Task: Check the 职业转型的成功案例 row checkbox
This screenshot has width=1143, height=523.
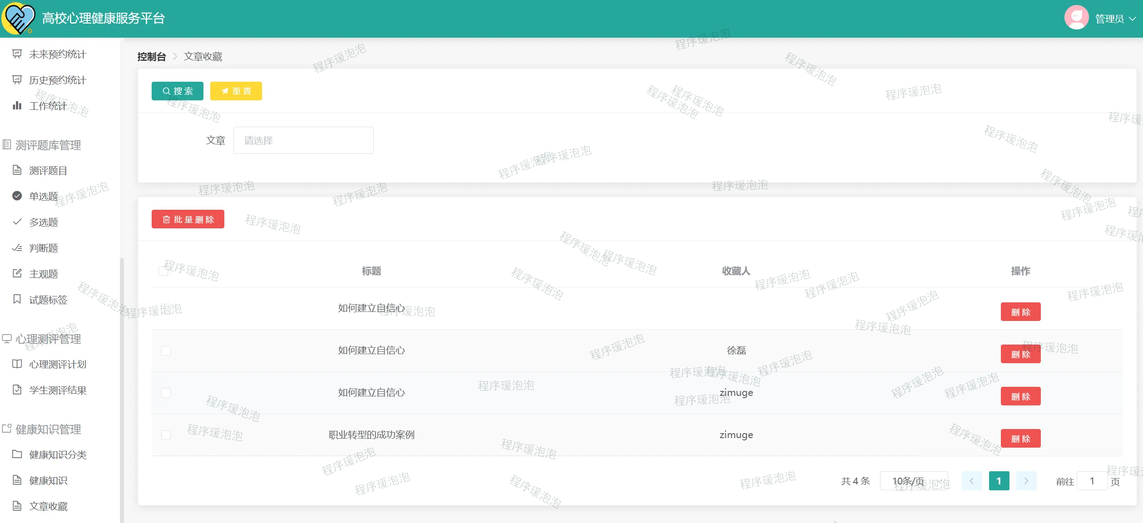Action: 166,435
